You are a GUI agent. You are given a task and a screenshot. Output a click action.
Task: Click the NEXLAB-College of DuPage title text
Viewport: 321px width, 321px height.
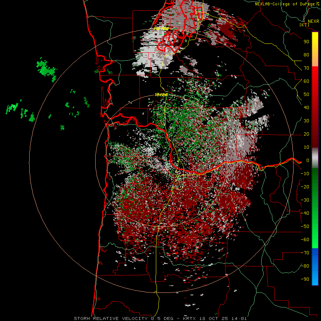click(x=284, y=4)
